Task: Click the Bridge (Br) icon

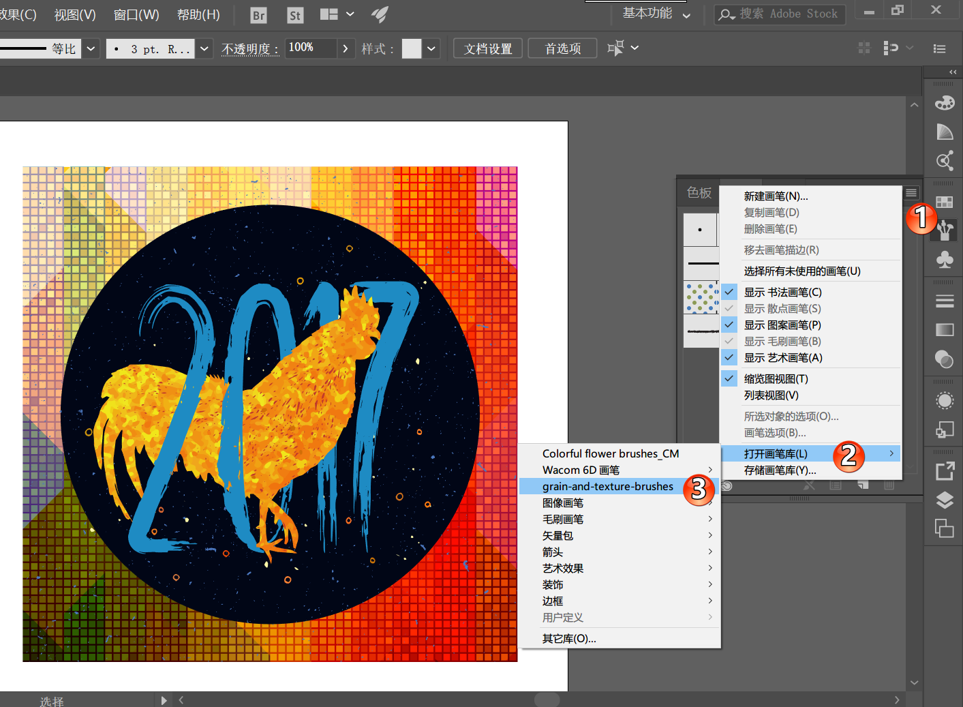Action: pyautogui.click(x=258, y=15)
